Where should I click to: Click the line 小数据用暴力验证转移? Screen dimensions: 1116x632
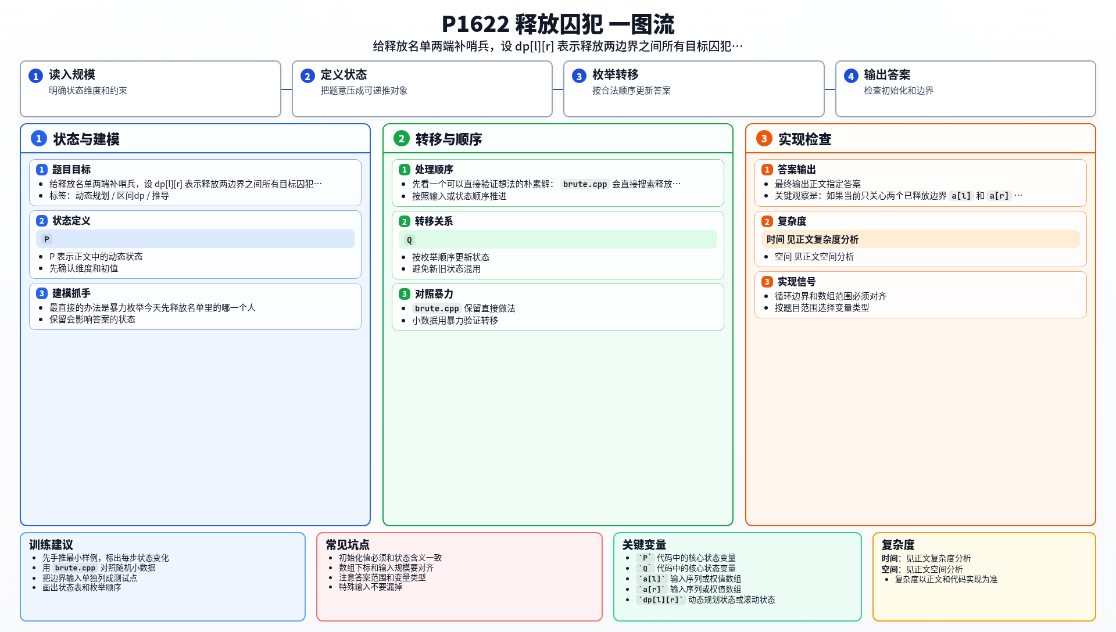pos(455,321)
